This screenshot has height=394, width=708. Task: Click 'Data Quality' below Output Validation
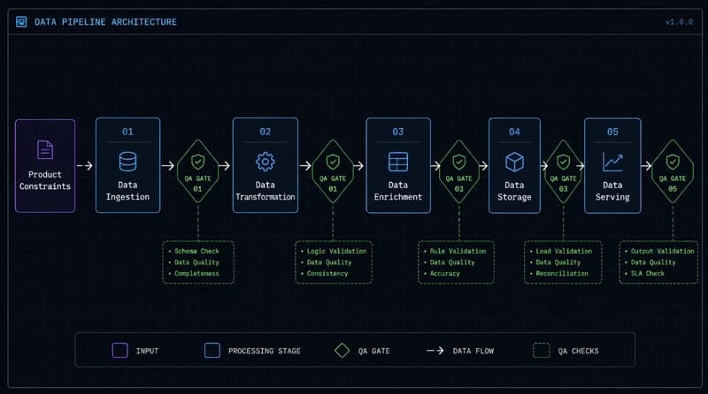[653, 262]
